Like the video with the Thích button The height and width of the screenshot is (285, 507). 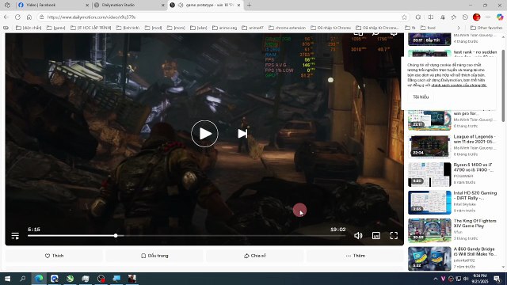tap(55, 256)
